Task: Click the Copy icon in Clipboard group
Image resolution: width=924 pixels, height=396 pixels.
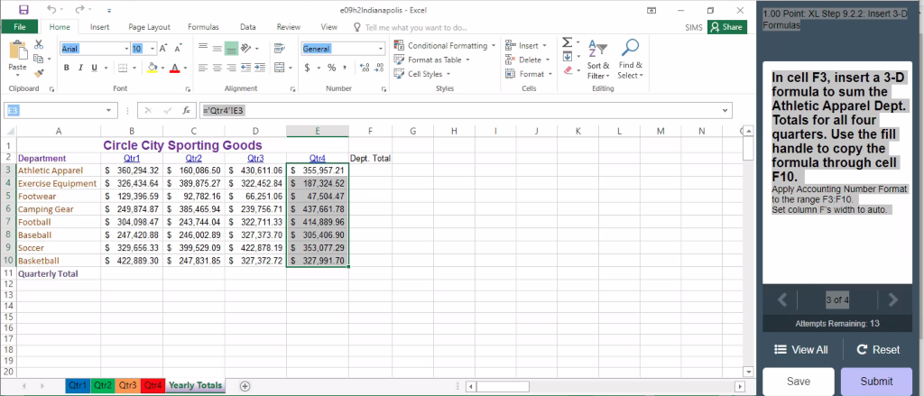Action: point(39,59)
